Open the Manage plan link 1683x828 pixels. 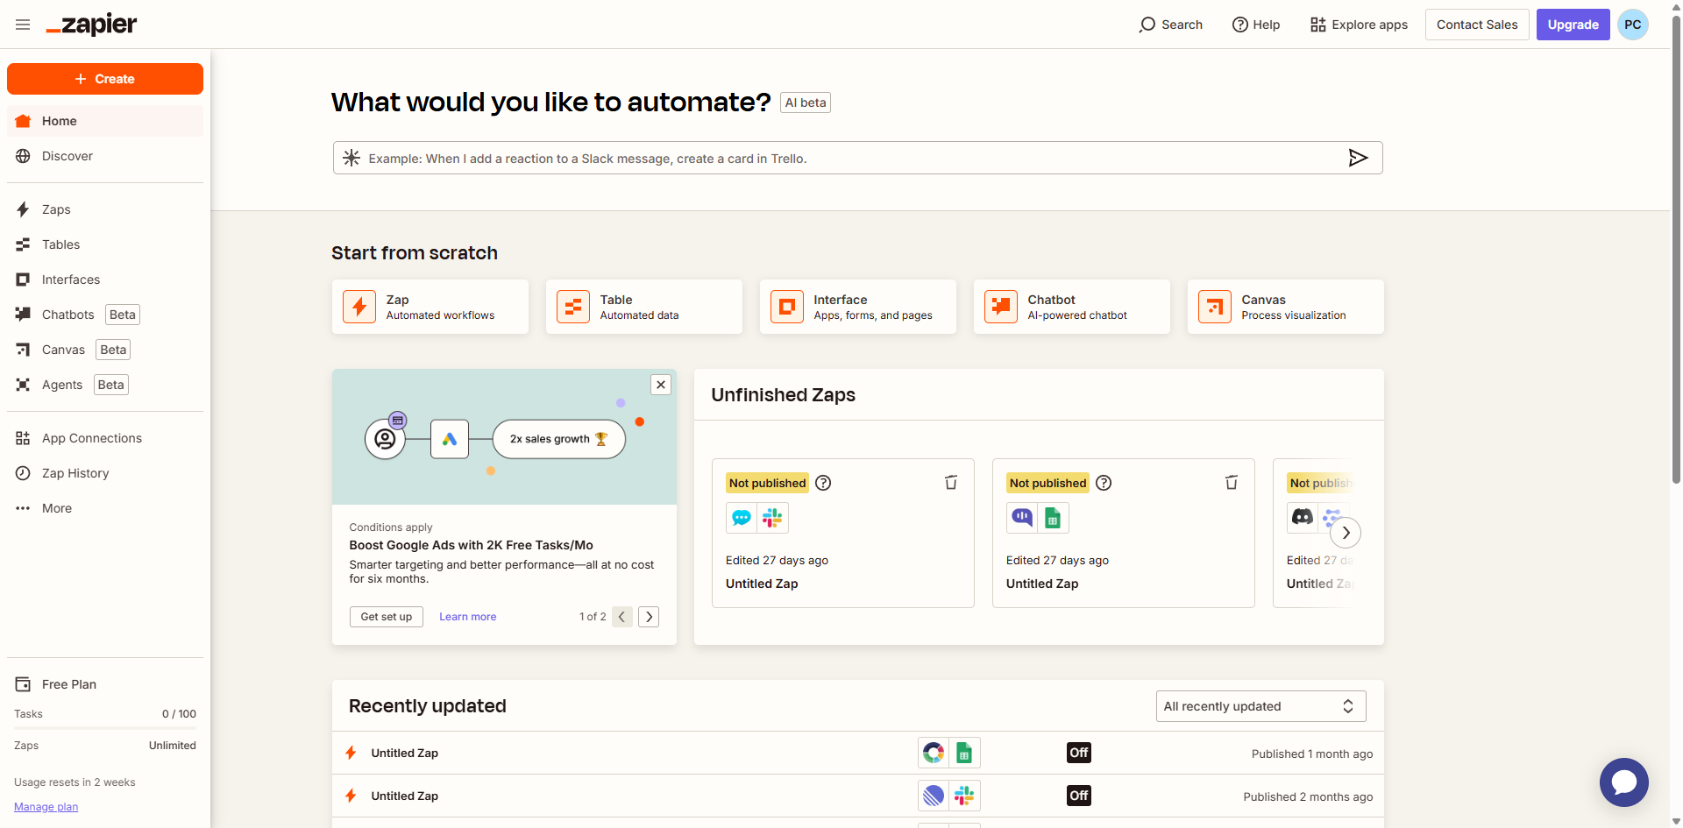(46, 807)
